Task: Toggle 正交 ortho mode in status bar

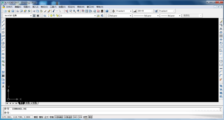Action: (46, 117)
